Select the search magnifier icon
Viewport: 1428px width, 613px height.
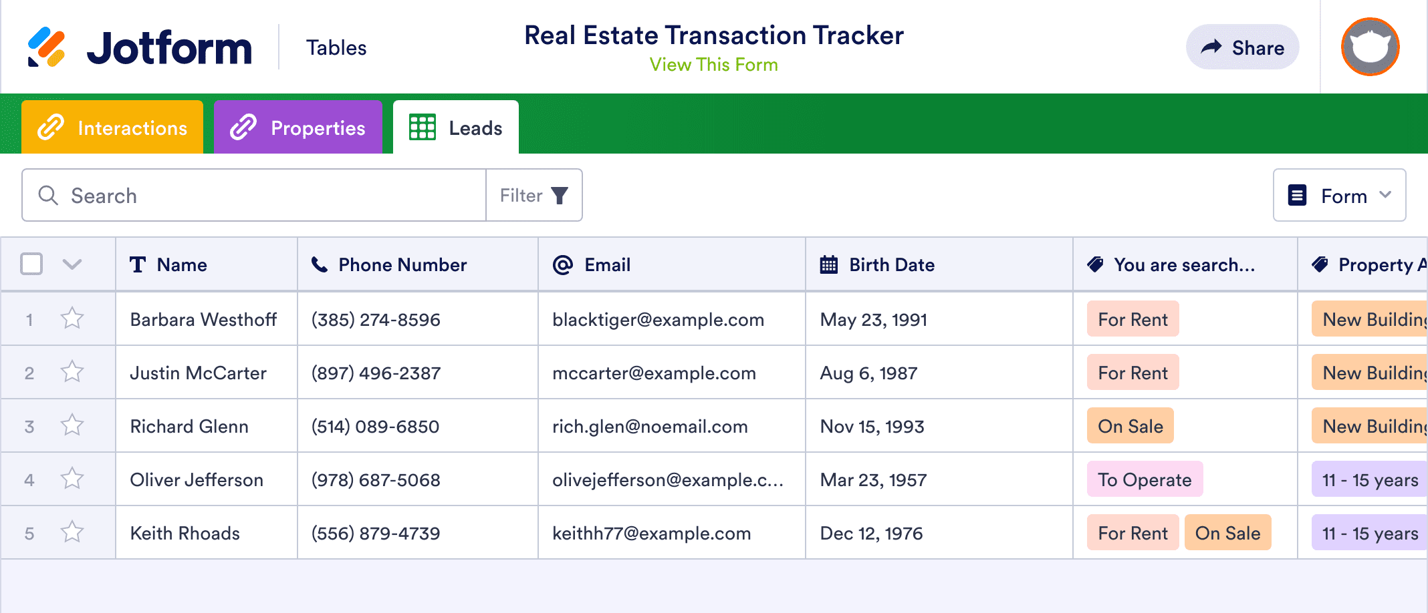(47, 195)
